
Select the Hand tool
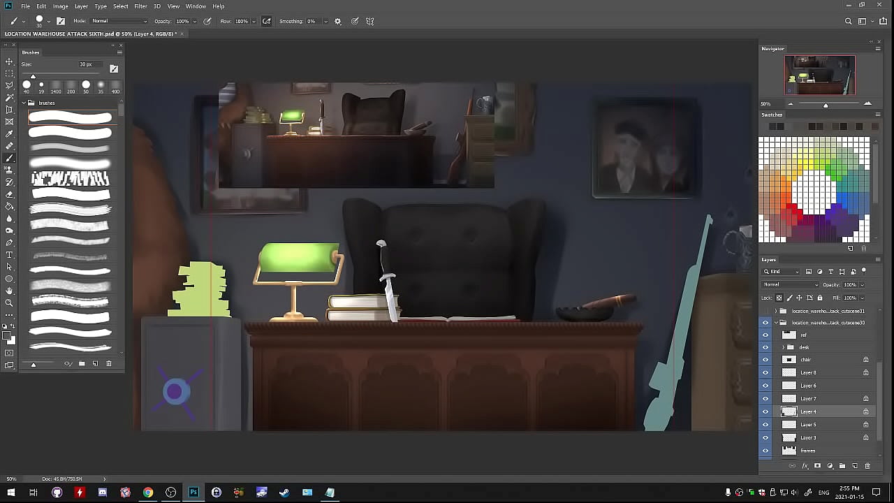click(x=9, y=291)
